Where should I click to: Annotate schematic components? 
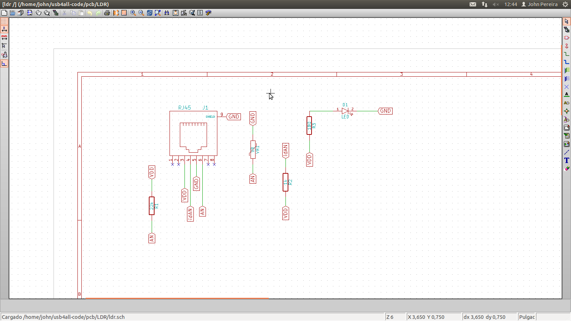click(184, 13)
